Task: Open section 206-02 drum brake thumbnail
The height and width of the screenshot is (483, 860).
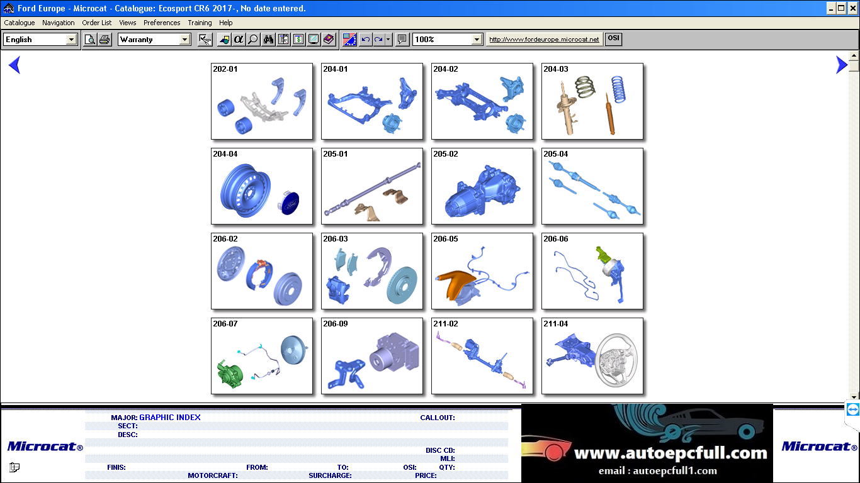Action: click(262, 271)
